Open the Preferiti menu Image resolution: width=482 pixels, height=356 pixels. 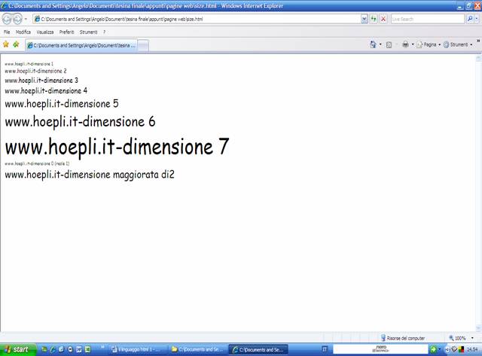pos(67,32)
